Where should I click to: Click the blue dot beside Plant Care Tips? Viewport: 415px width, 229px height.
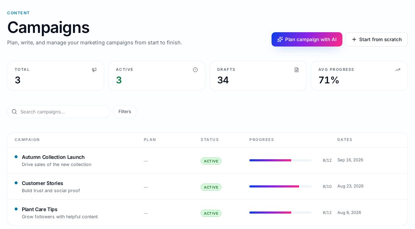[x=16, y=209]
